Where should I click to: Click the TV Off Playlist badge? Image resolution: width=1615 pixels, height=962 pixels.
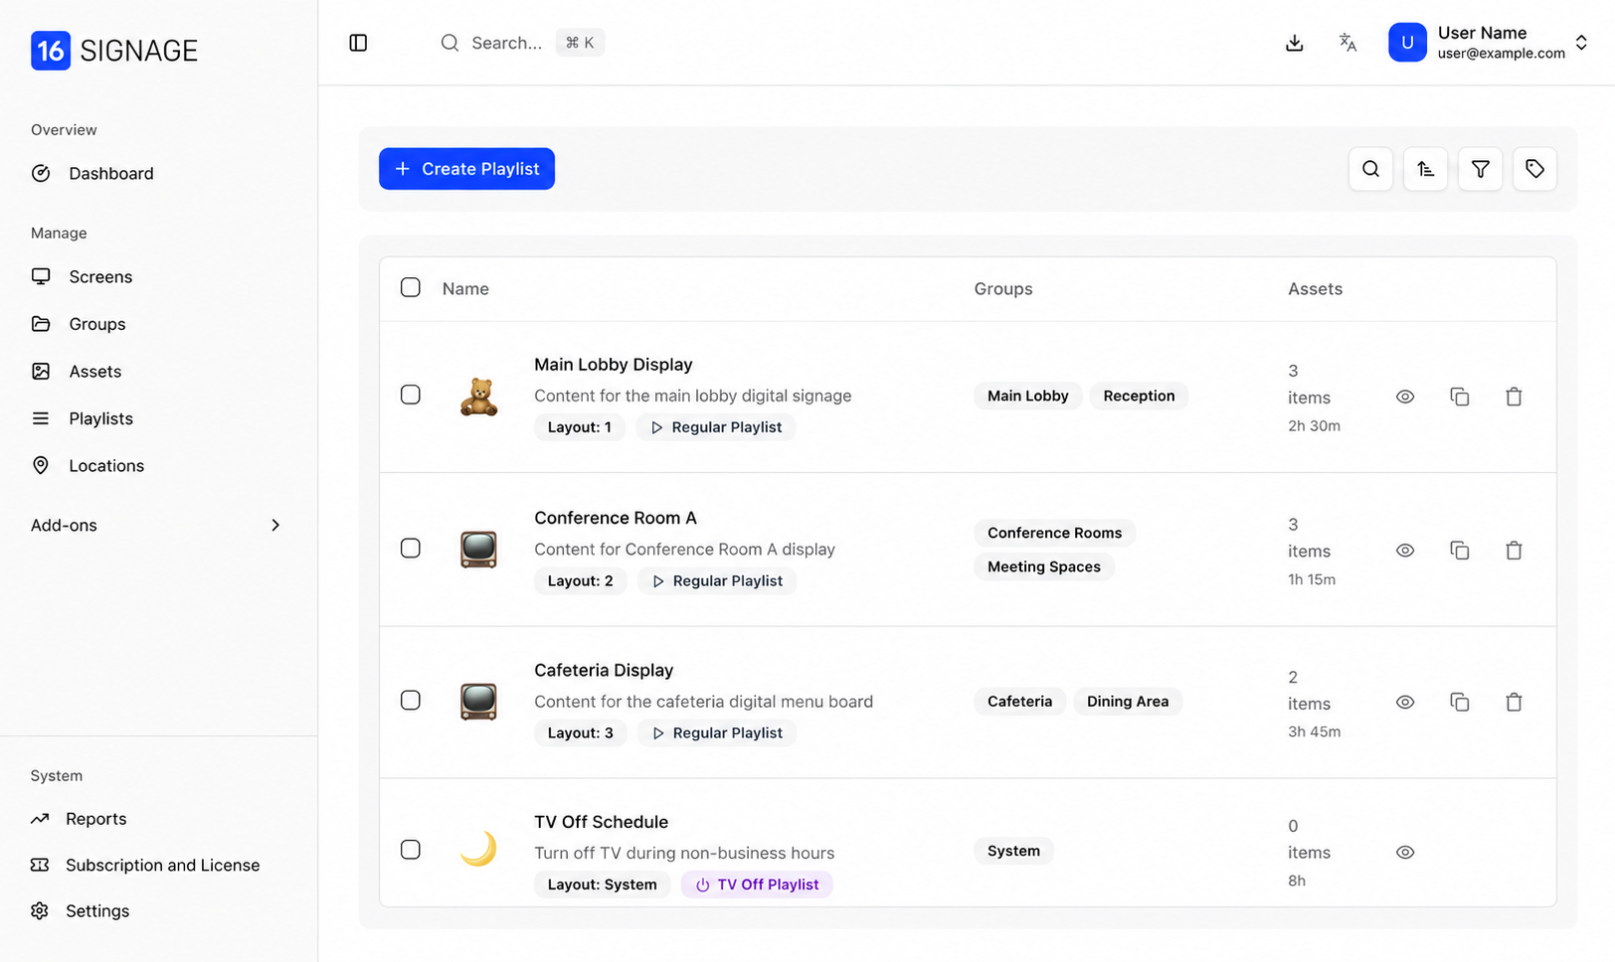(x=757, y=884)
